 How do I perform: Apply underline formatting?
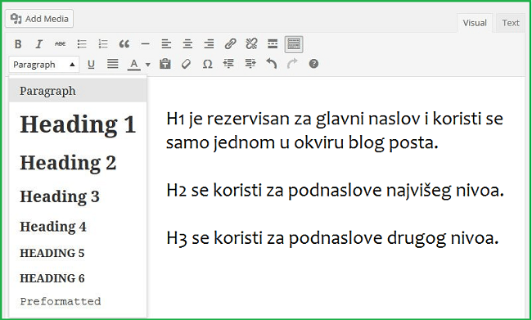(91, 64)
